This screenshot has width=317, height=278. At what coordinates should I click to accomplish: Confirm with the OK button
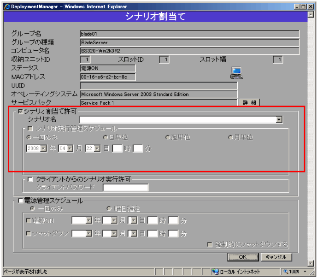(243, 257)
